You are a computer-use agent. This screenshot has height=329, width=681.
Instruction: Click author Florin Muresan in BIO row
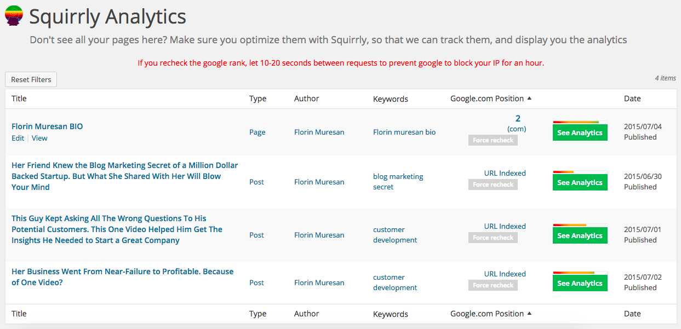319,132
